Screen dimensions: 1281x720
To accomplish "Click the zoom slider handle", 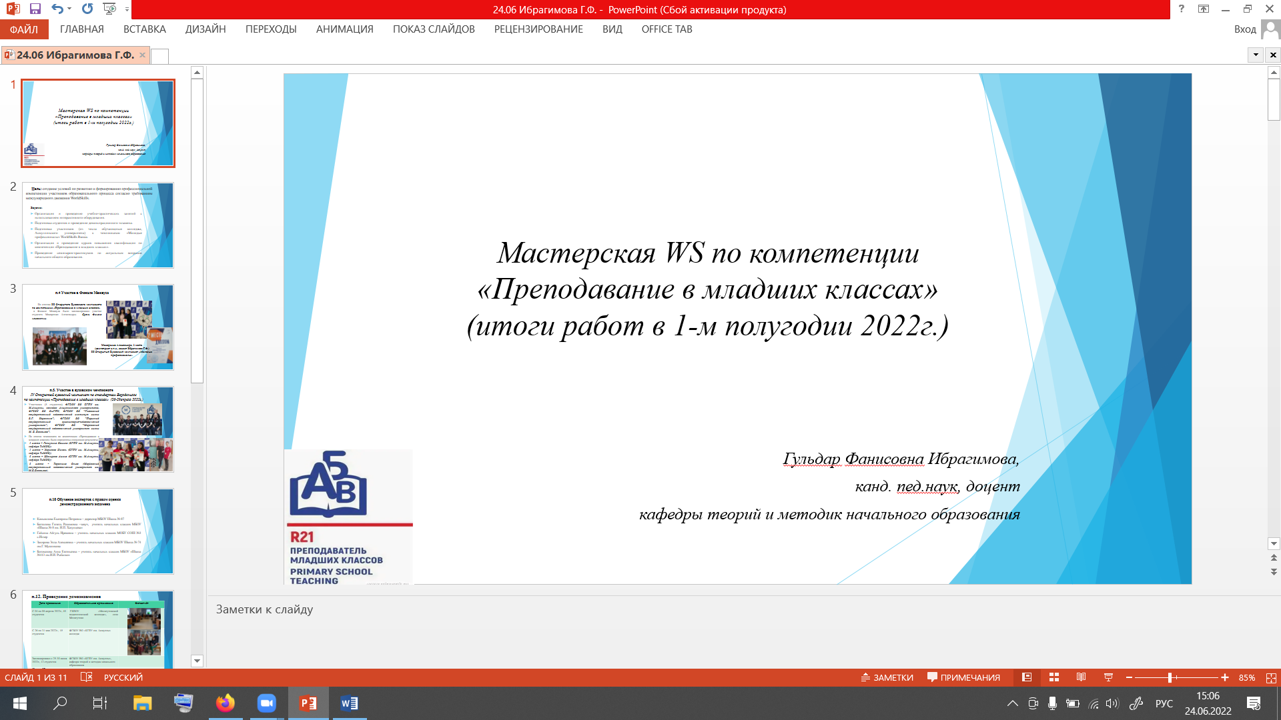I will [1170, 677].
